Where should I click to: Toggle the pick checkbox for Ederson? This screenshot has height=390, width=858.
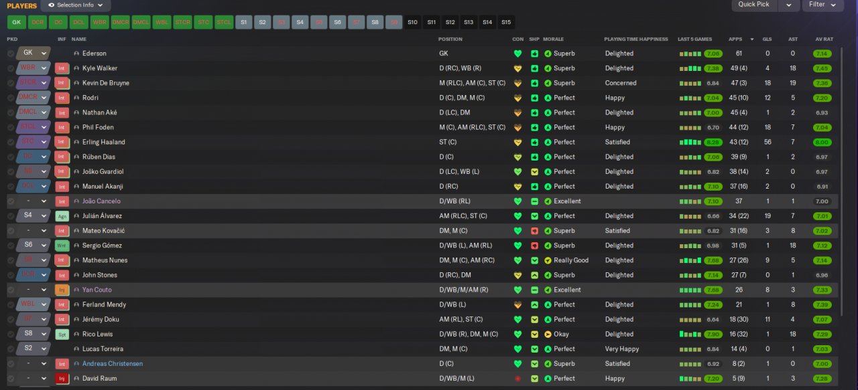[x=11, y=54]
